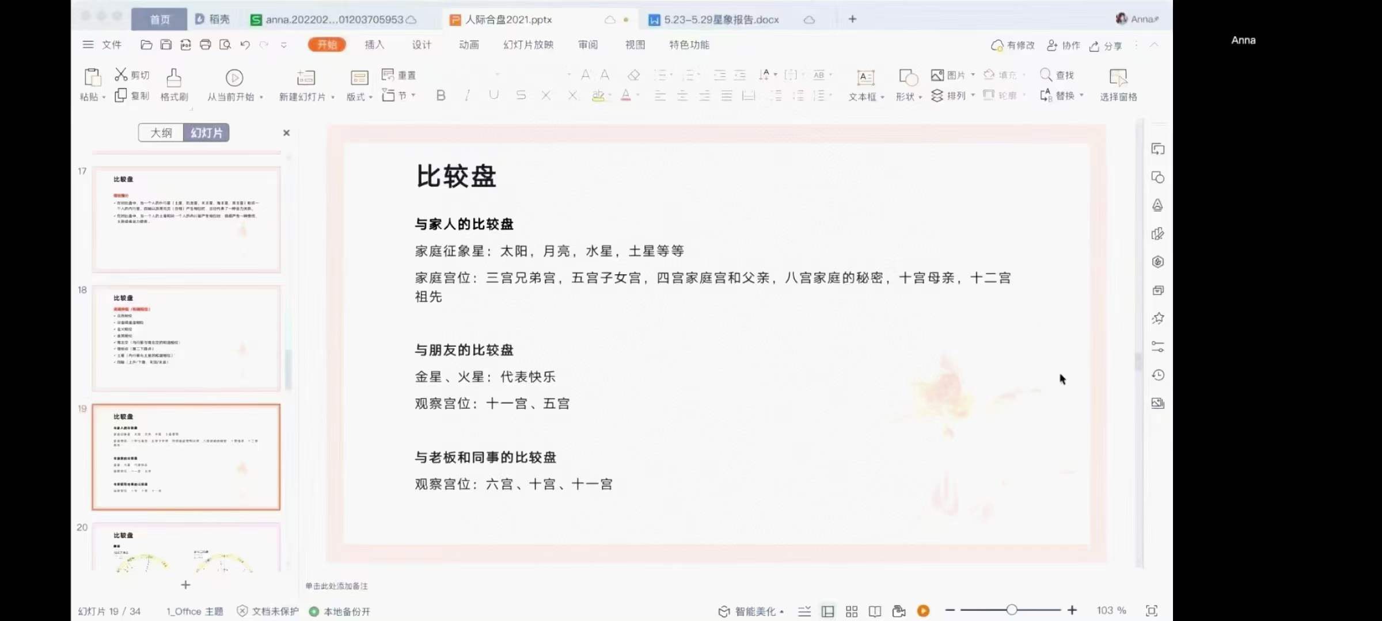
Task: Insert a text box using 文本框 icon
Action: coord(864,84)
